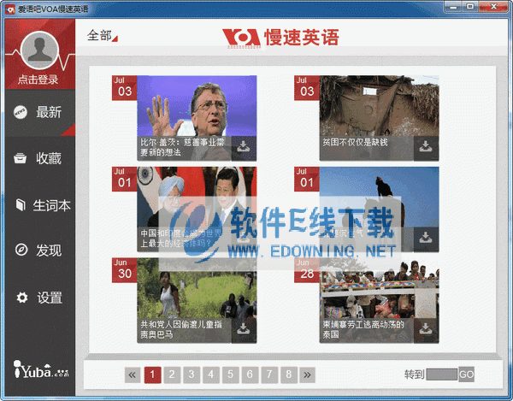The height and width of the screenshot is (401, 513).
Task: Click the user avatar login icon
Action: (41, 50)
